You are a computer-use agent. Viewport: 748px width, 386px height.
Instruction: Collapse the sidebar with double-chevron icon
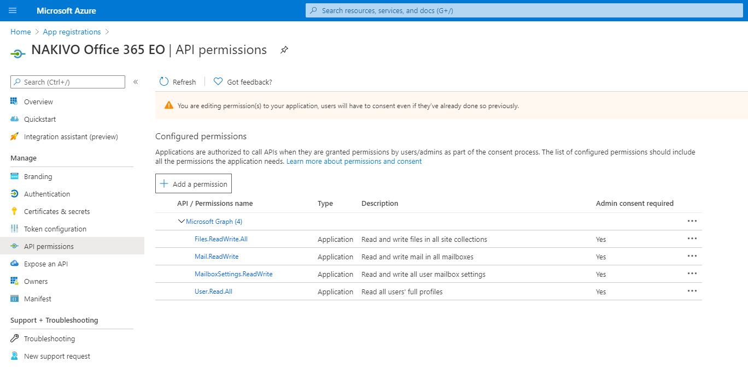[136, 82]
